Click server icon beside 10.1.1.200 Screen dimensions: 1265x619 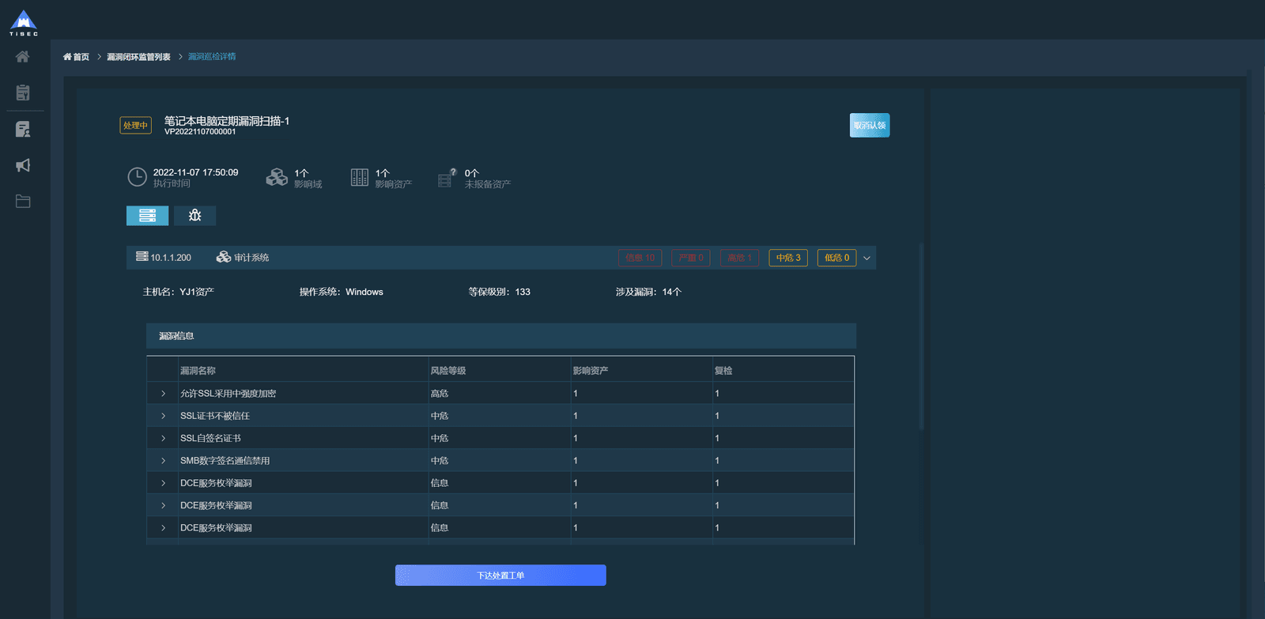point(142,257)
